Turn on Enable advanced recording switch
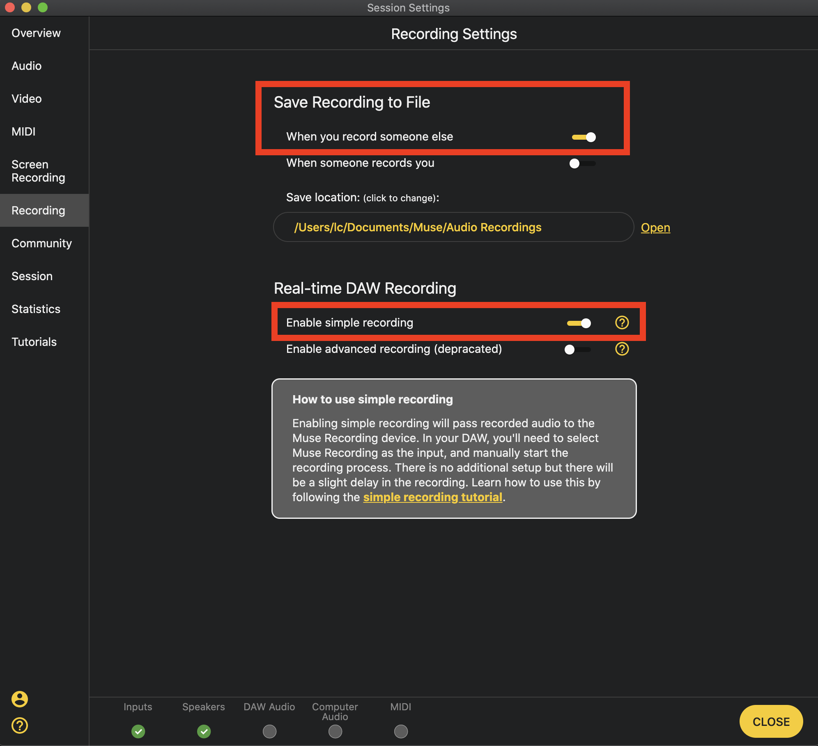 577,350
